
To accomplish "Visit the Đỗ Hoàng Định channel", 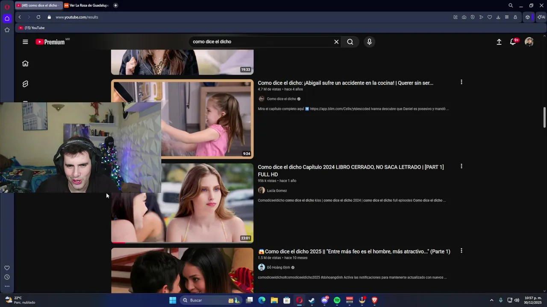I will click(278, 267).
